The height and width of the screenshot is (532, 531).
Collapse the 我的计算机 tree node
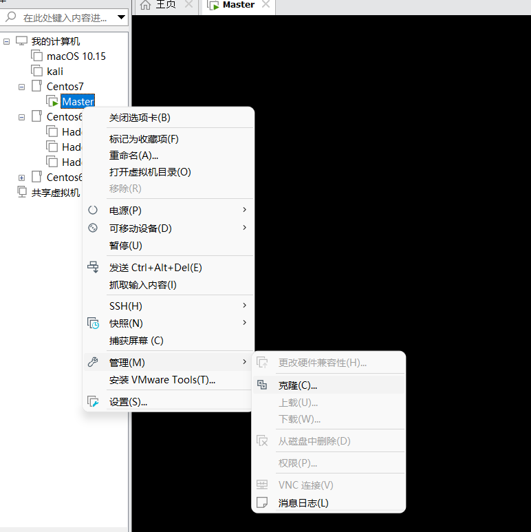(6, 41)
